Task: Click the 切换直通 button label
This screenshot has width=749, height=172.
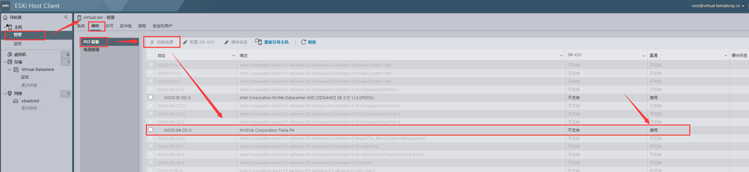Action: point(165,42)
